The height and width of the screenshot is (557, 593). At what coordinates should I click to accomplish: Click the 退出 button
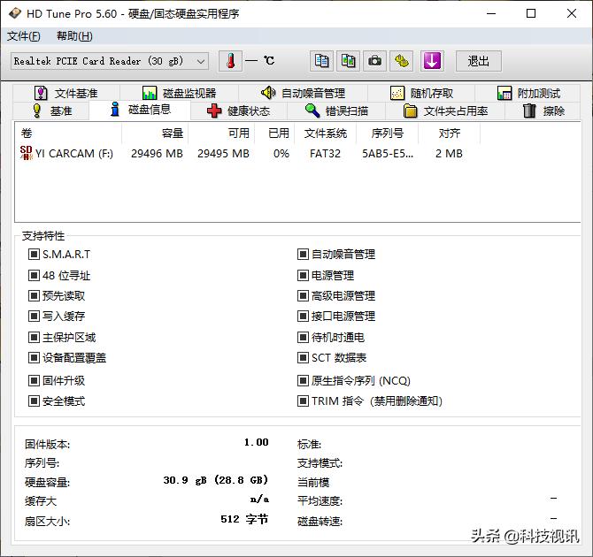point(479,61)
